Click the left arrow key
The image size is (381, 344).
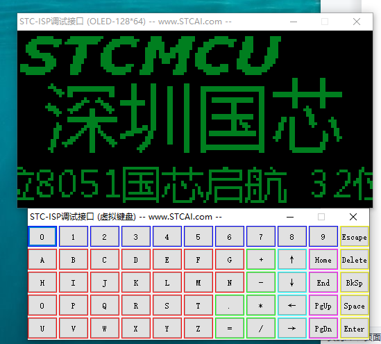click(292, 305)
